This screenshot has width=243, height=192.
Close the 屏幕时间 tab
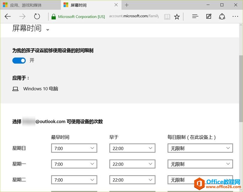(x=116, y=5)
